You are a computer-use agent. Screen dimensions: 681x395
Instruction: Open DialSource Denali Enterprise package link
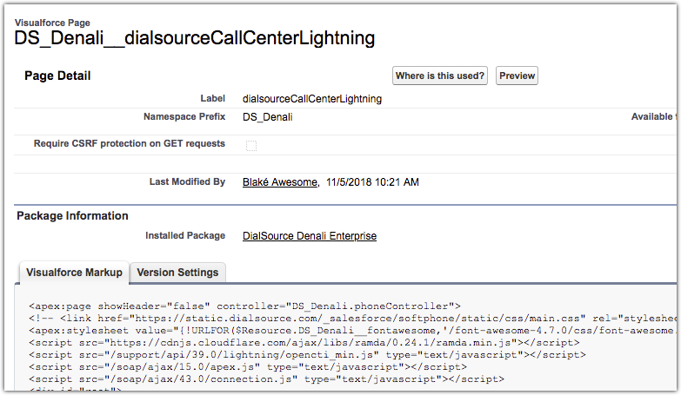click(310, 236)
